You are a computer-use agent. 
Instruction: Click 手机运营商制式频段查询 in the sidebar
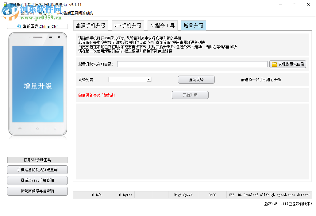[x=37, y=170]
